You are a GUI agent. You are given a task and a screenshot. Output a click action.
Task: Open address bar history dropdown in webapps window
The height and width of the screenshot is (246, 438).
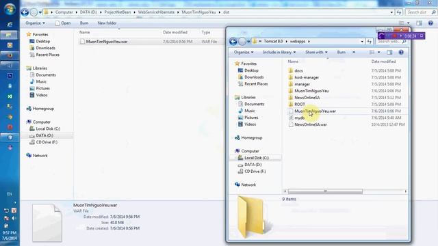362,42
